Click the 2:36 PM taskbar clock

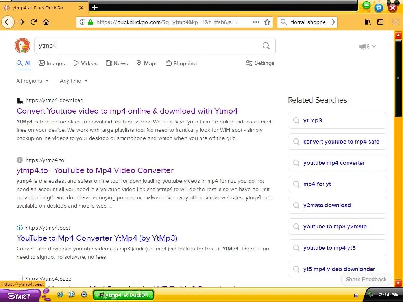pyautogui.click(x=388, y=295)
